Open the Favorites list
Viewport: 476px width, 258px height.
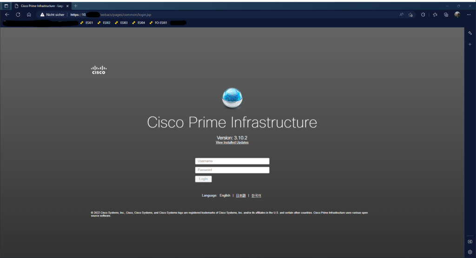click(435, 14)
